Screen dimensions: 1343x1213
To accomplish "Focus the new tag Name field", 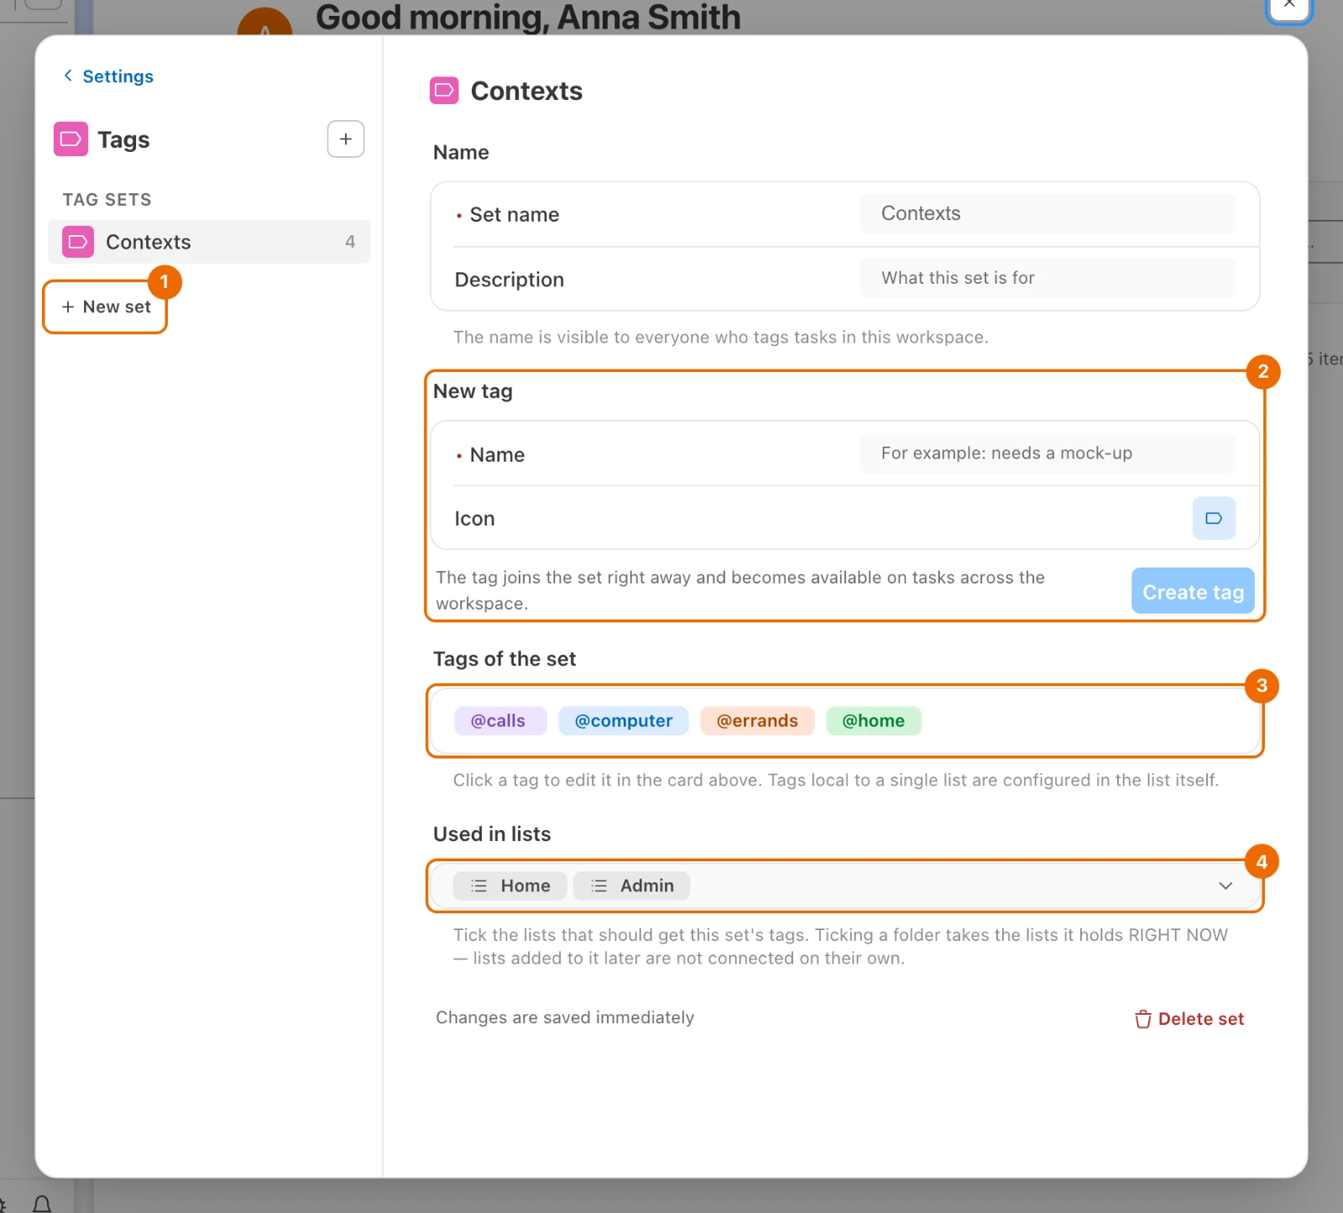I will coord(1047,453).
